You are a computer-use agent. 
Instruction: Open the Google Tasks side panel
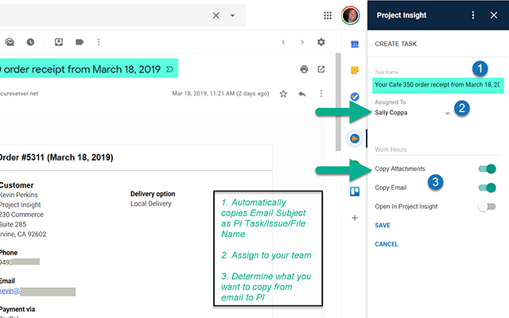click(x=355, y=97)
